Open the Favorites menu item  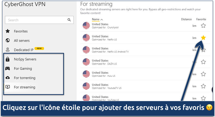click(x=21, y=31)
